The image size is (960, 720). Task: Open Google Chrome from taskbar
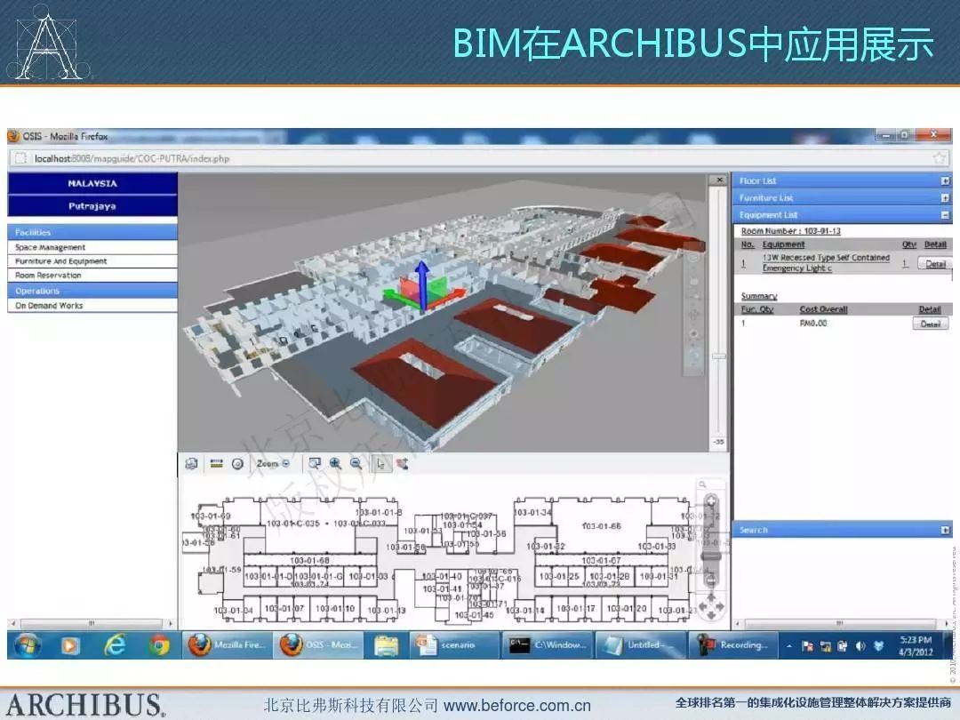tap(159, 645)
